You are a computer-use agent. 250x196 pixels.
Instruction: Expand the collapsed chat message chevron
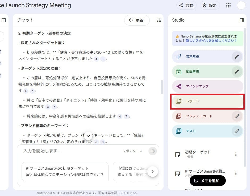(88, 136)
